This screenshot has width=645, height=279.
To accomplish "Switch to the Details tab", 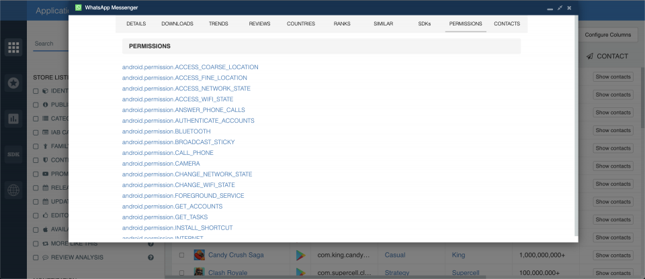I will pyautogui.click(x=136, y=24).
